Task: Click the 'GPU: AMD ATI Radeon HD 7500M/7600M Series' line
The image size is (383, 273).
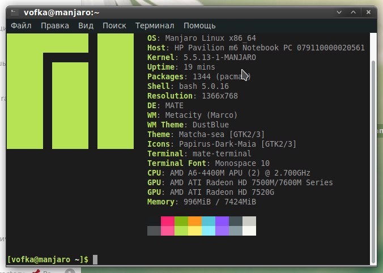Action: pyautogui.click(x=240, y=182)
